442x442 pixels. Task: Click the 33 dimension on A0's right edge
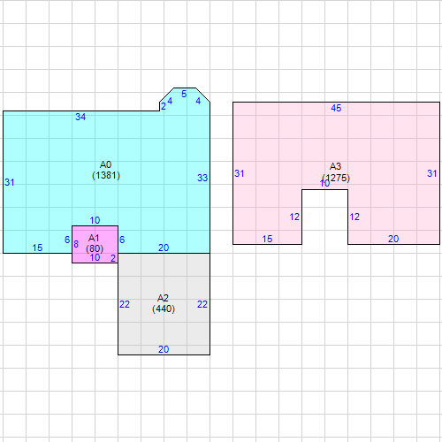point(202,178)
